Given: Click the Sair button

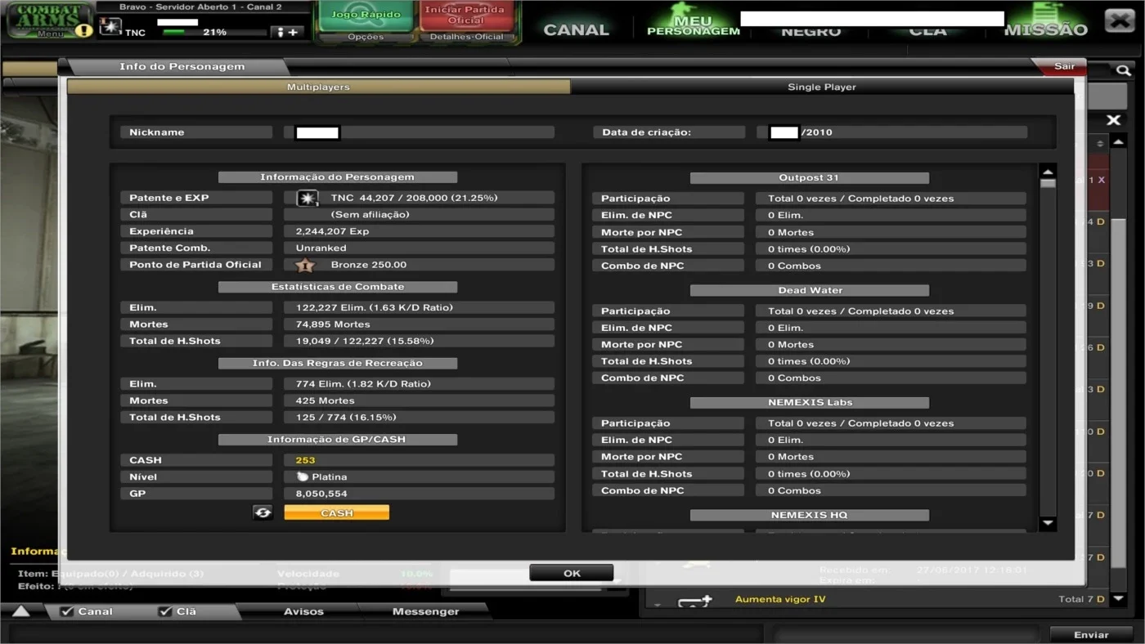Looking at the screenshot, I should tap(1064, 66).
